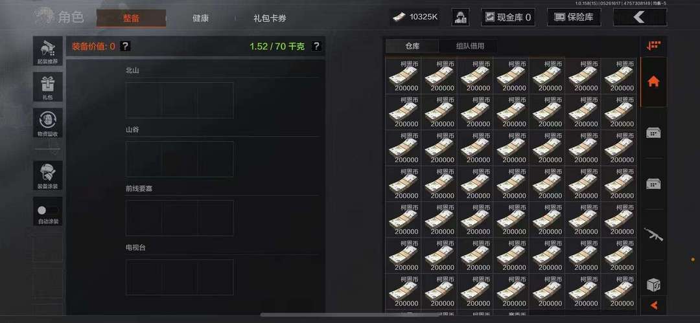Screen dimensions: 700x323
Task: Click the player avatar icon beside 10325K
Action: tap(460, 17)
